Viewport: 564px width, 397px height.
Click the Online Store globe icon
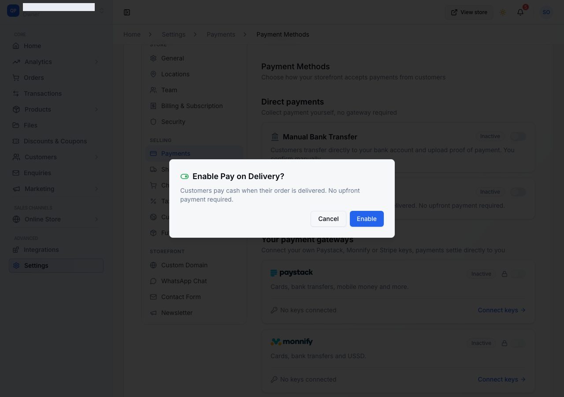pyautogui.click(x=16, y=219)
